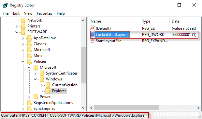The height and width of the screenshot is (119, 202).
Task: Click the status bar registry path
Action: (74, 115)
